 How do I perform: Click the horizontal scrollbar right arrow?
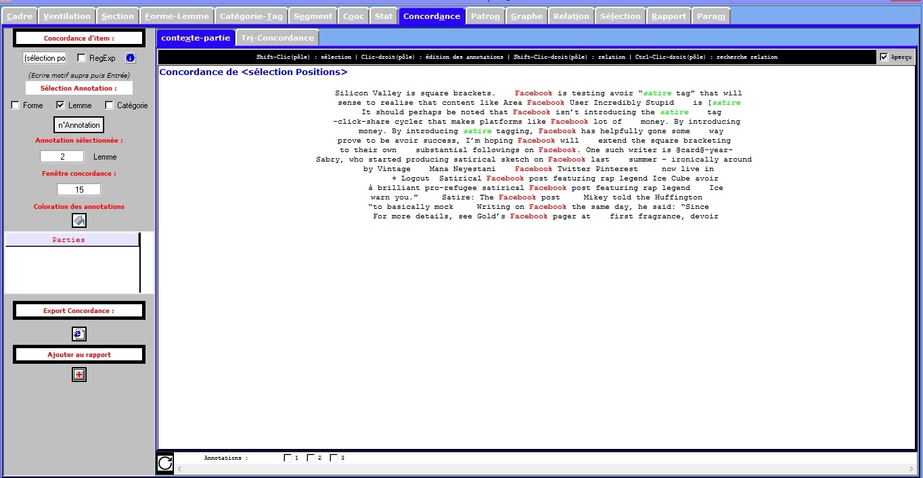click(x=911, y=469)
